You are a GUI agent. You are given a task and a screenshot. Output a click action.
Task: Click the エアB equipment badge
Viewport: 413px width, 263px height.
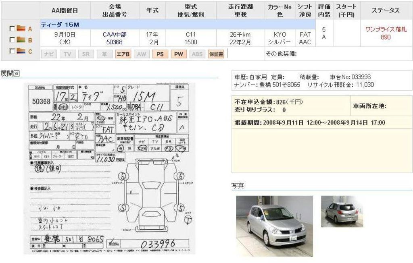point(123,54)
